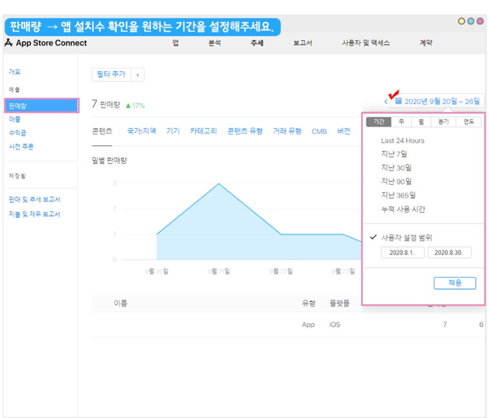
Task: Choose the Last 24 Hours option
Action: click(x=403, y=141)
